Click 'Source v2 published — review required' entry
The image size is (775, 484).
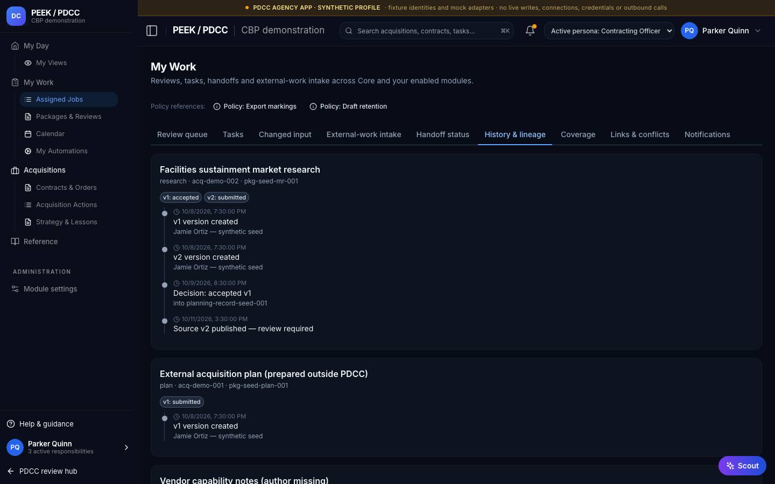pos(243,329)
